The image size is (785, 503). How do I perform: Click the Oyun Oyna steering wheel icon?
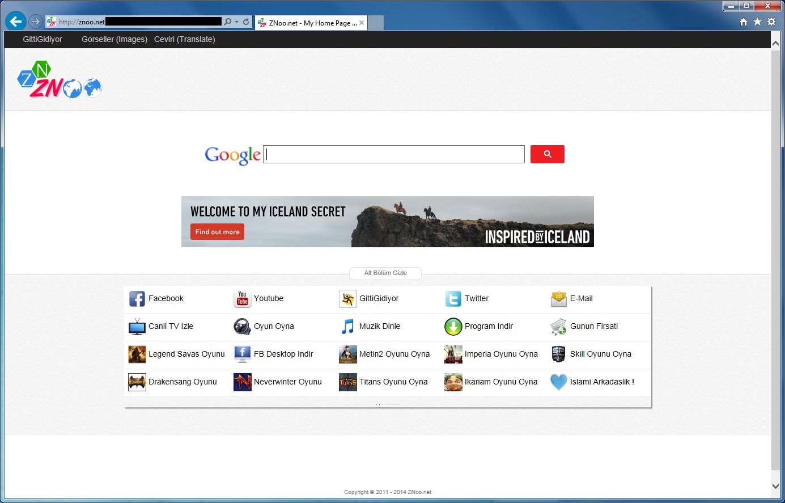[x=242, y=326]
